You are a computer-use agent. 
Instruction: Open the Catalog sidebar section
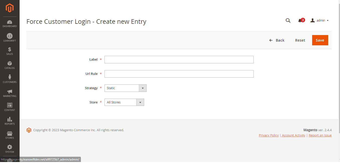point(10,65)
